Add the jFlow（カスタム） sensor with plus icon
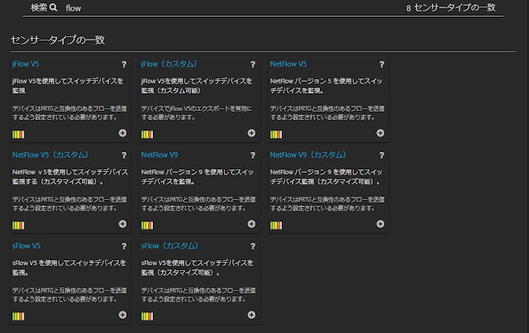The height and width of the screenshot is (333, 529). coord(251,133)
